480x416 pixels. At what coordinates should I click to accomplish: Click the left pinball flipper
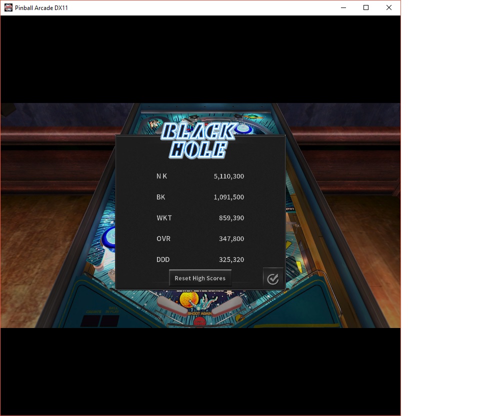(x=172, y=305)
